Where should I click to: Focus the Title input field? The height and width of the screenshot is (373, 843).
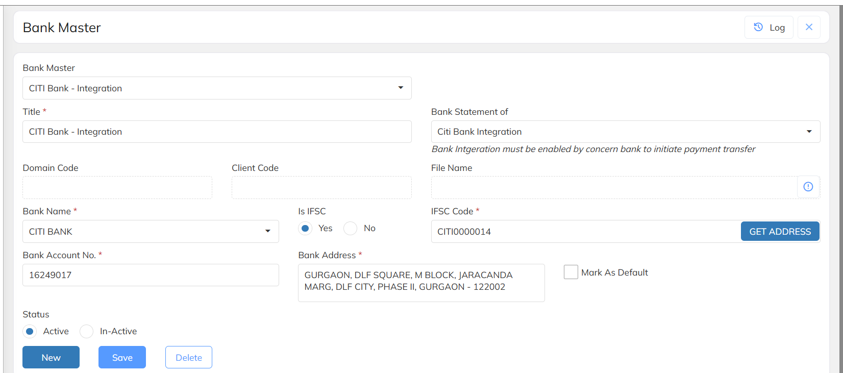217,132
